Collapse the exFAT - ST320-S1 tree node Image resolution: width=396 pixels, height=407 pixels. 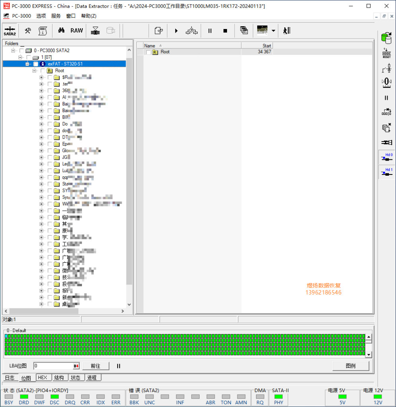[27, 64]
